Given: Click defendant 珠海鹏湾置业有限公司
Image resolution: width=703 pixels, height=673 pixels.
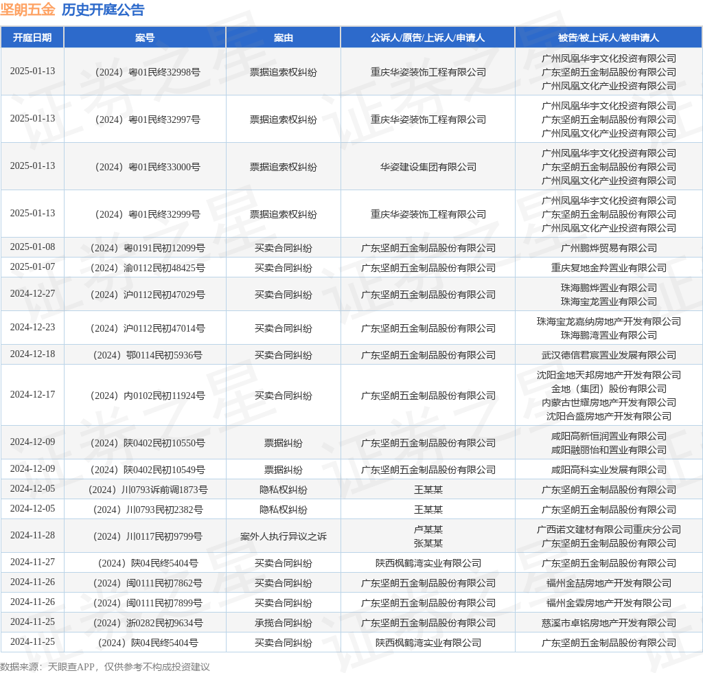Looking at the screenshot, I should point(609,335).
